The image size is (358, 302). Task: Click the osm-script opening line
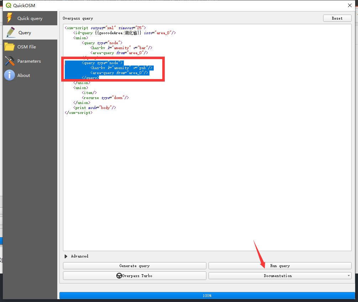coord(105,28)
